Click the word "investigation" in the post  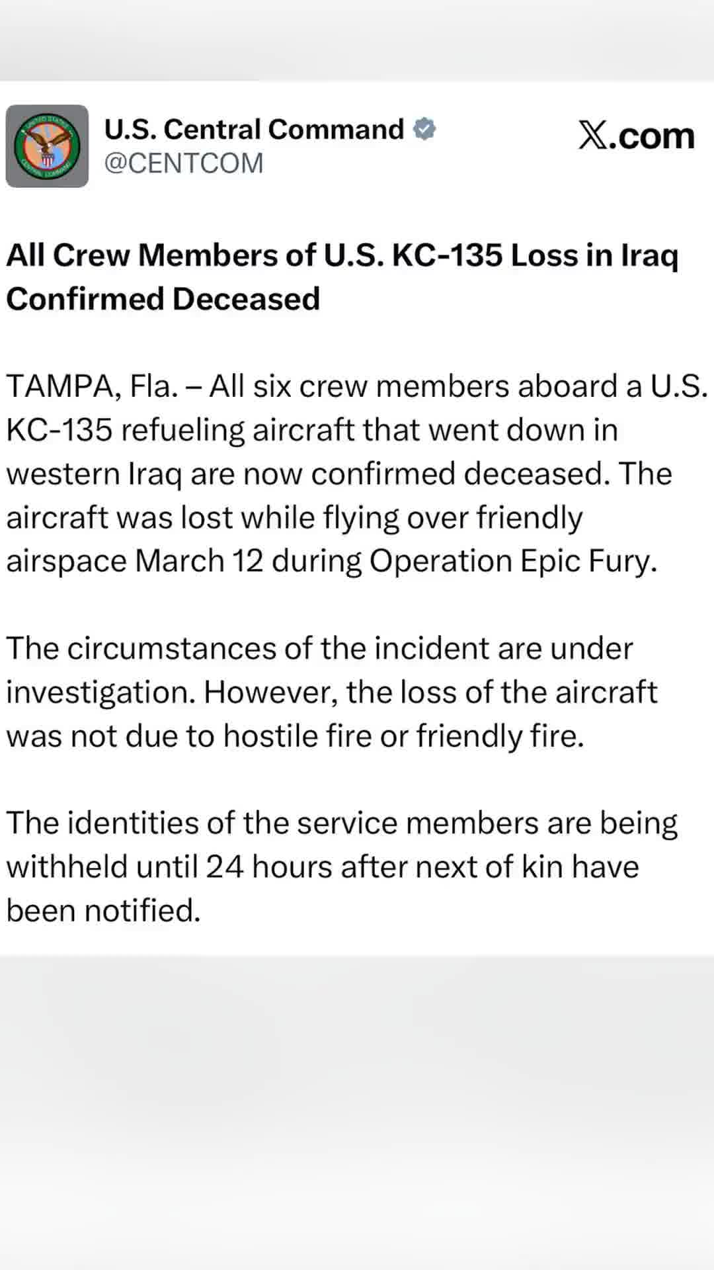100,693
